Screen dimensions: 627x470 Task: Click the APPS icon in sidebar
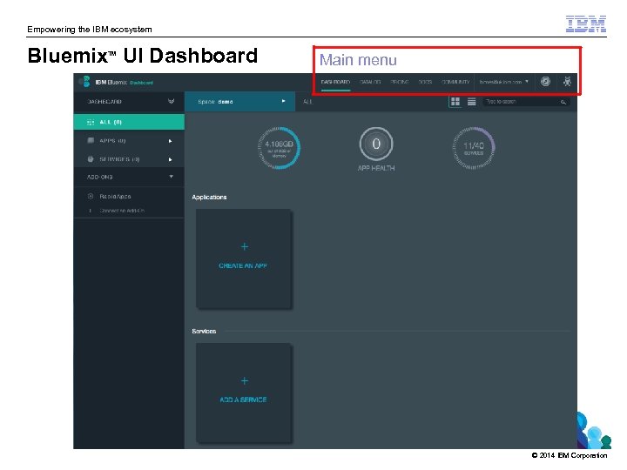pos(91,140)
